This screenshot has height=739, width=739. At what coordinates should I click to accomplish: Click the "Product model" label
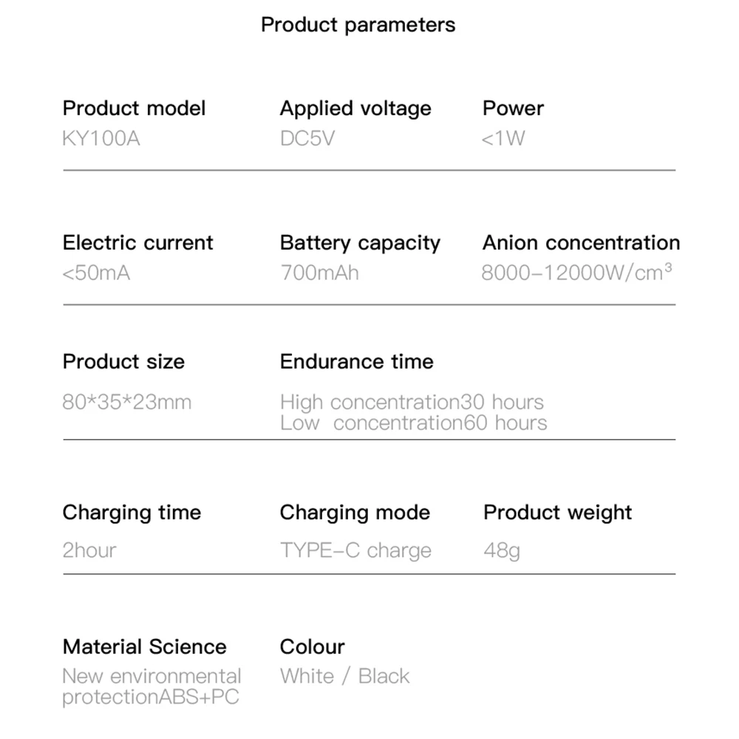[134, 108]
